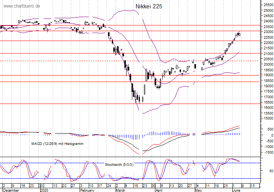Select the 22000 price axis label
274x192 pixels.
pyautogui.click(x=268, y=43)
